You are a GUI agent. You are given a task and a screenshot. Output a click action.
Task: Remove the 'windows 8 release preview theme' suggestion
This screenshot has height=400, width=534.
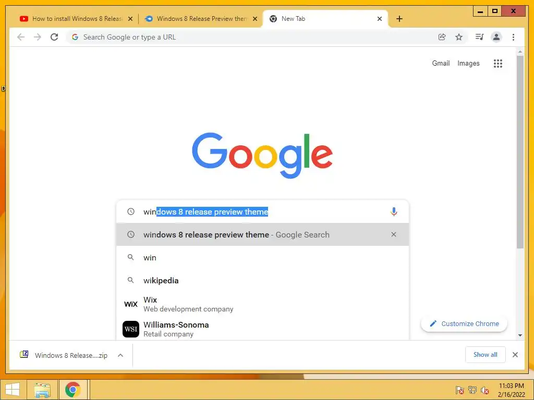(x=394, y=234)
